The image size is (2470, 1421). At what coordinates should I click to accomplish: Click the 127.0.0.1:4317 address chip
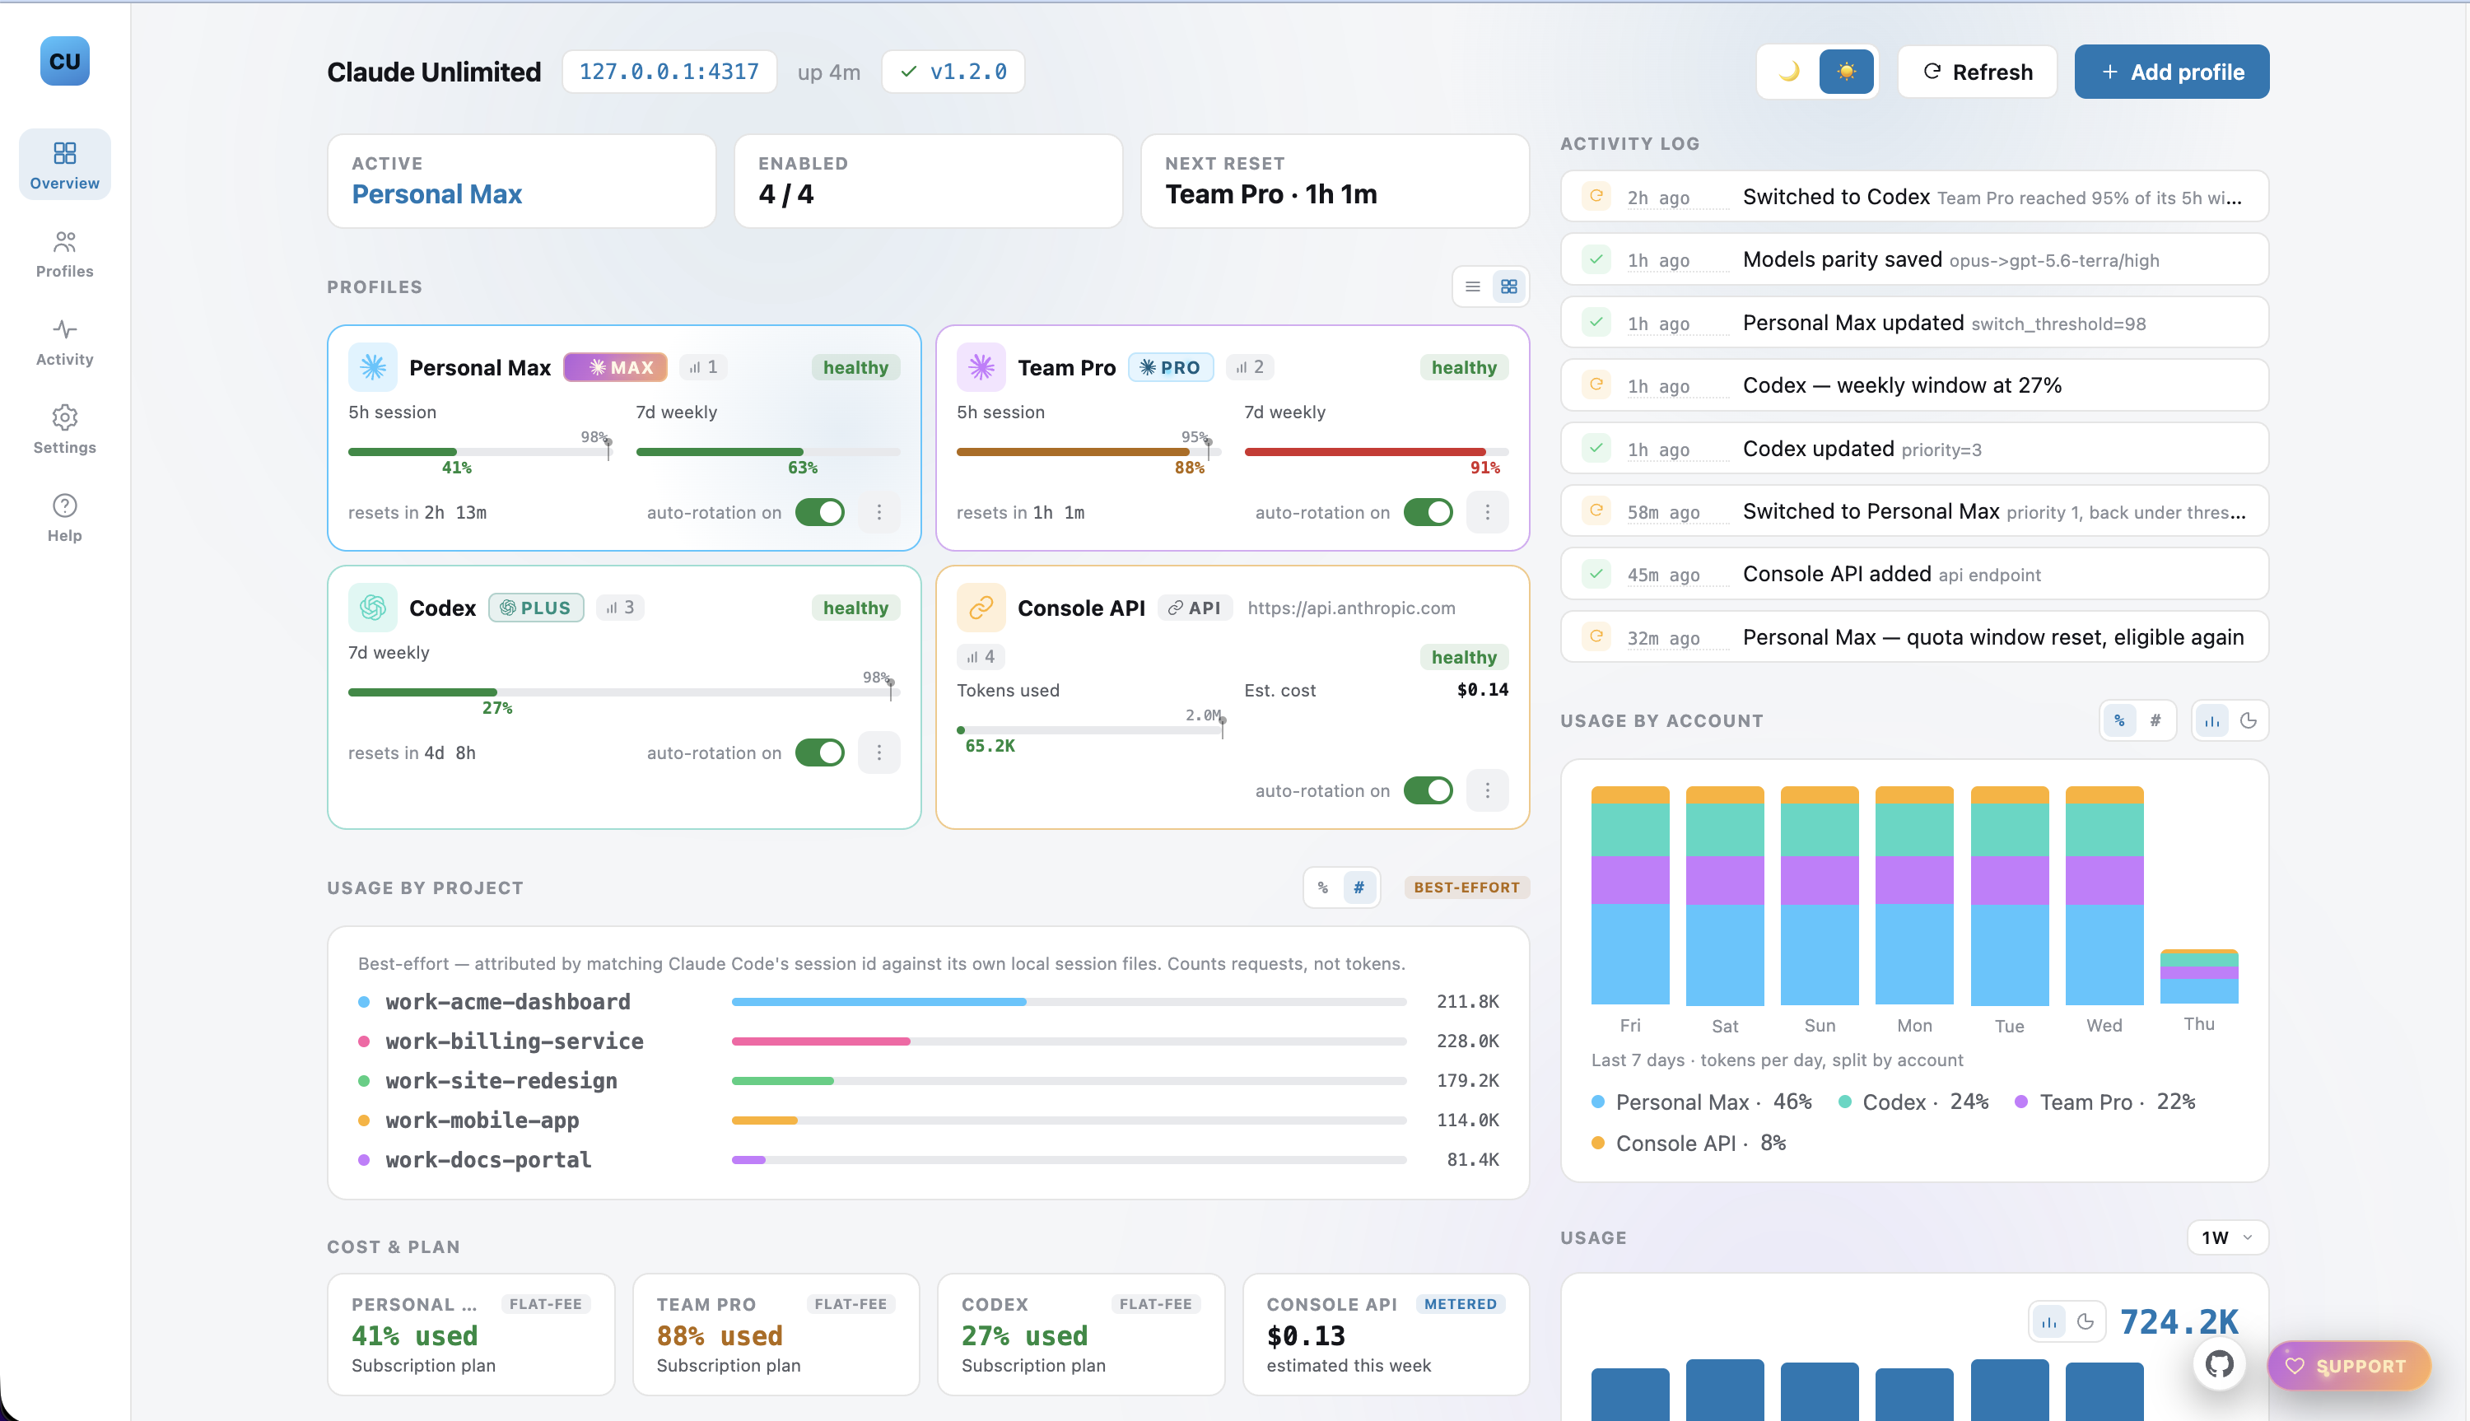point(669,72)
